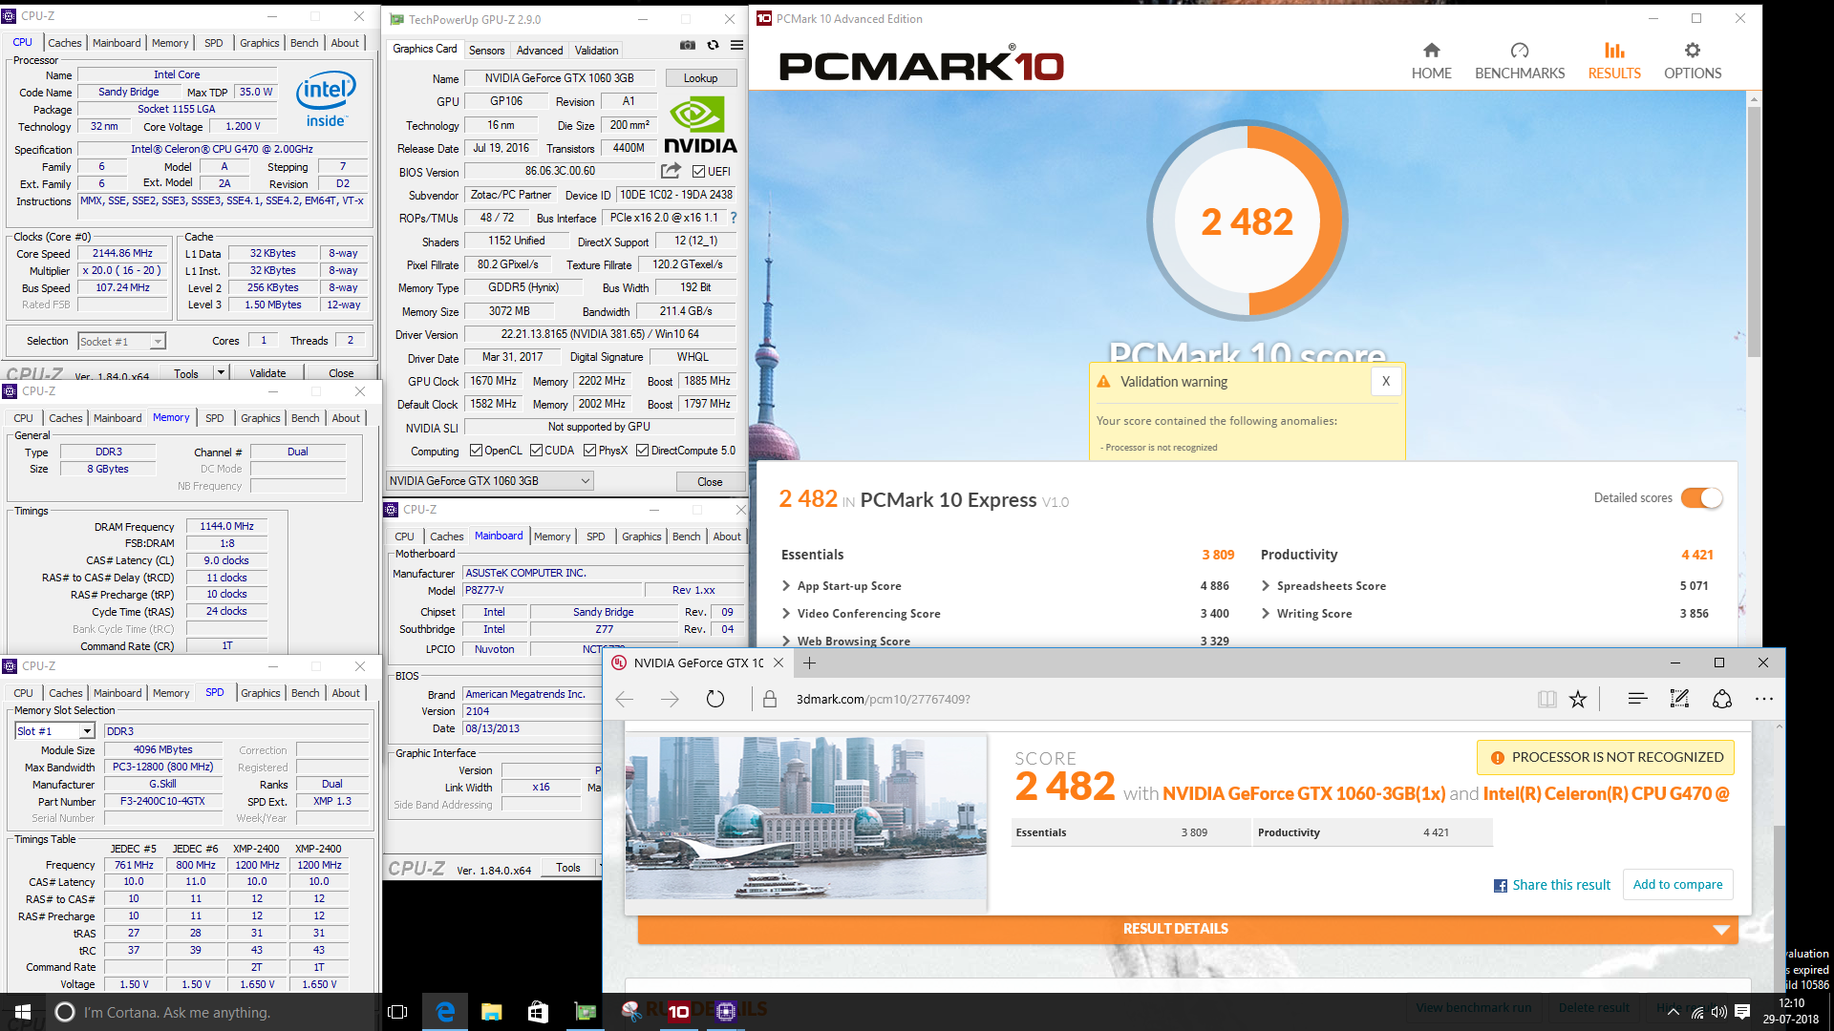This screenshot has height=1031, width=1834.
Task: Expand the RESULT DETAILS bar
Action: point(1187,929)
